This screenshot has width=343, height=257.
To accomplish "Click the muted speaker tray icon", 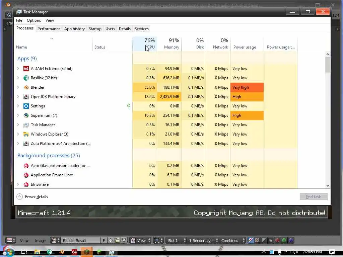I will pos(295,252).
